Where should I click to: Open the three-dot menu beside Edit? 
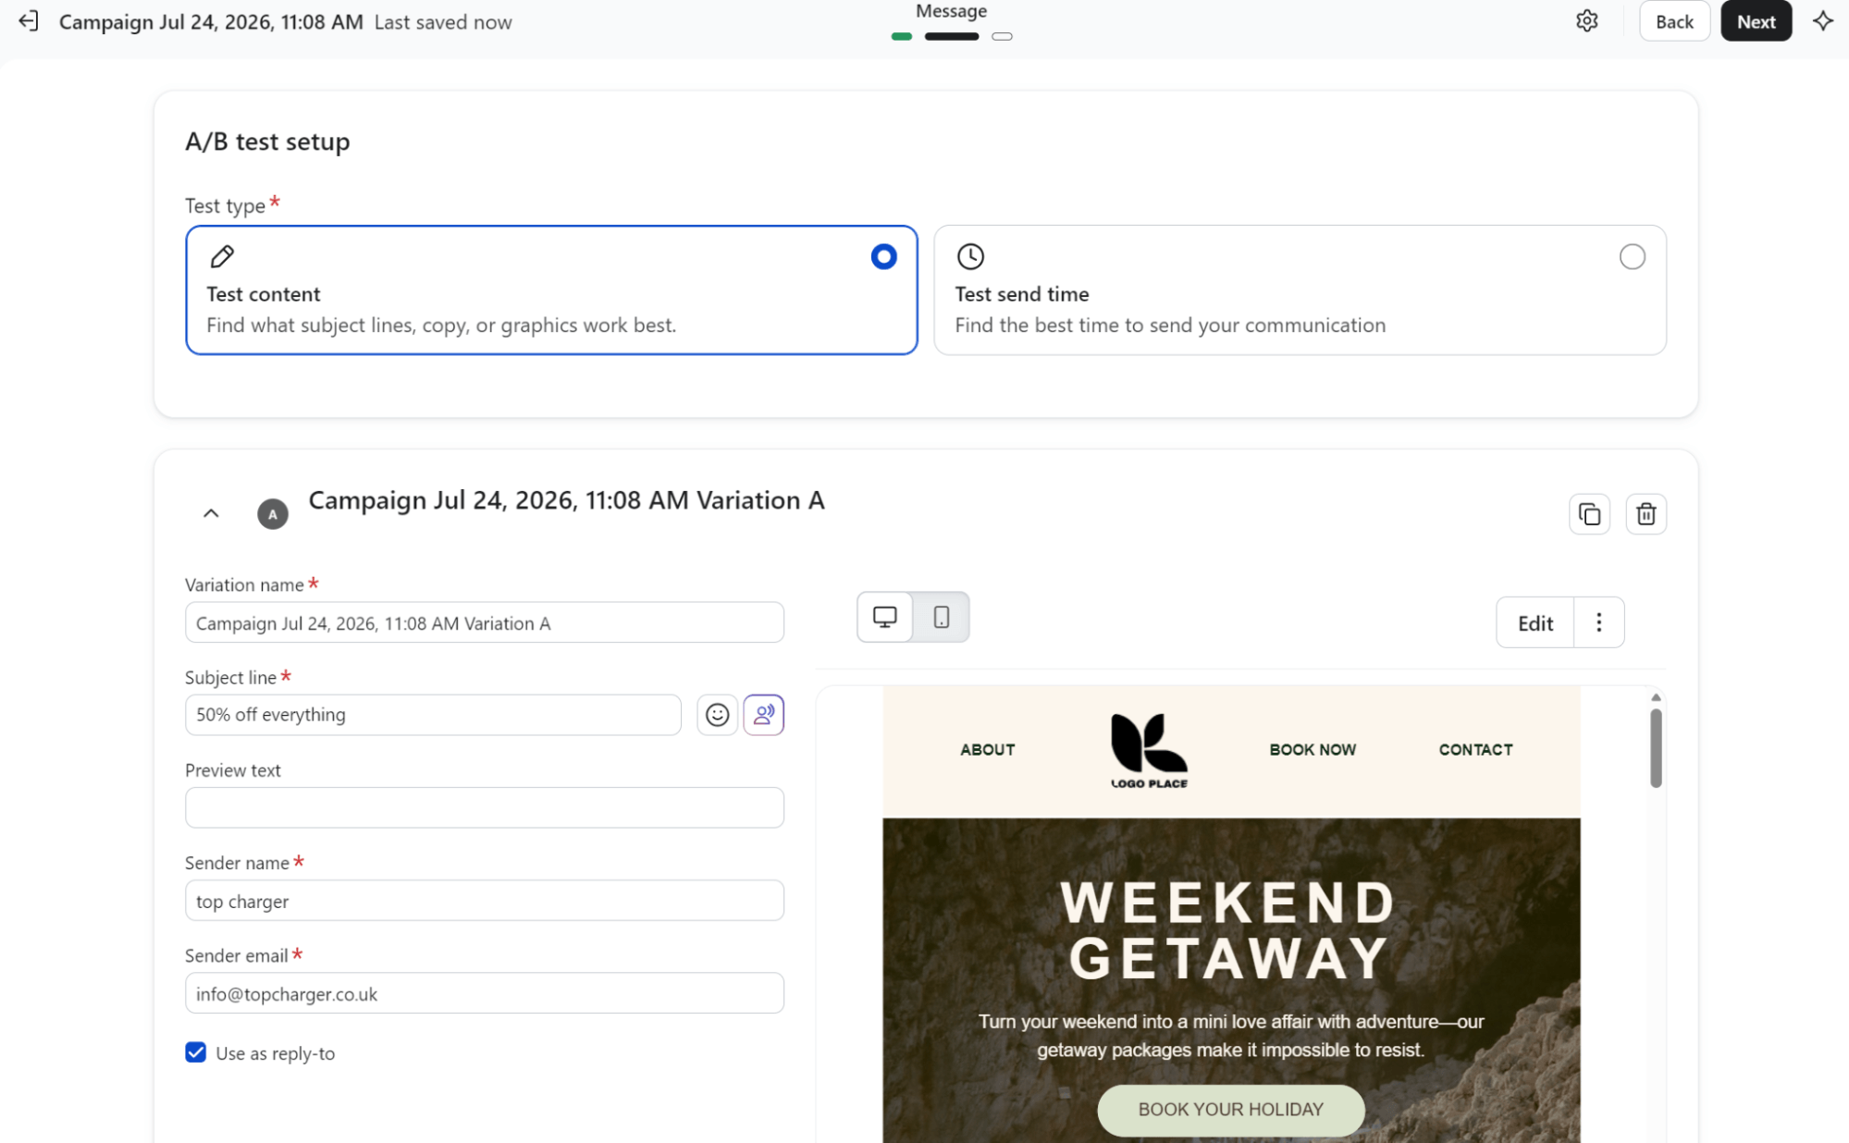click(1598, 622)
